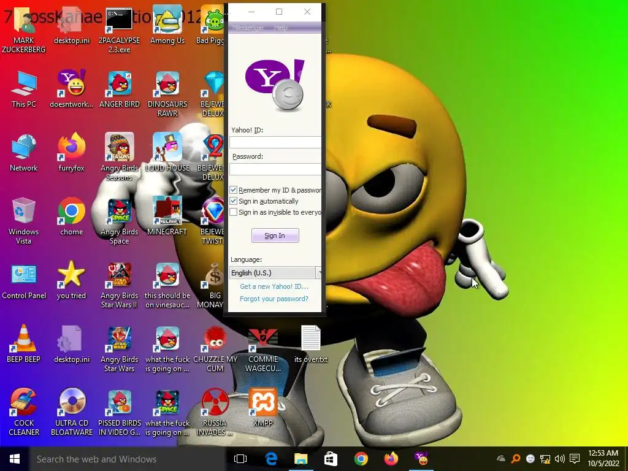The image size is (628, 471).
Task: Launch Microsoft Edge from the taskbar
Action: tap(271, 459)
